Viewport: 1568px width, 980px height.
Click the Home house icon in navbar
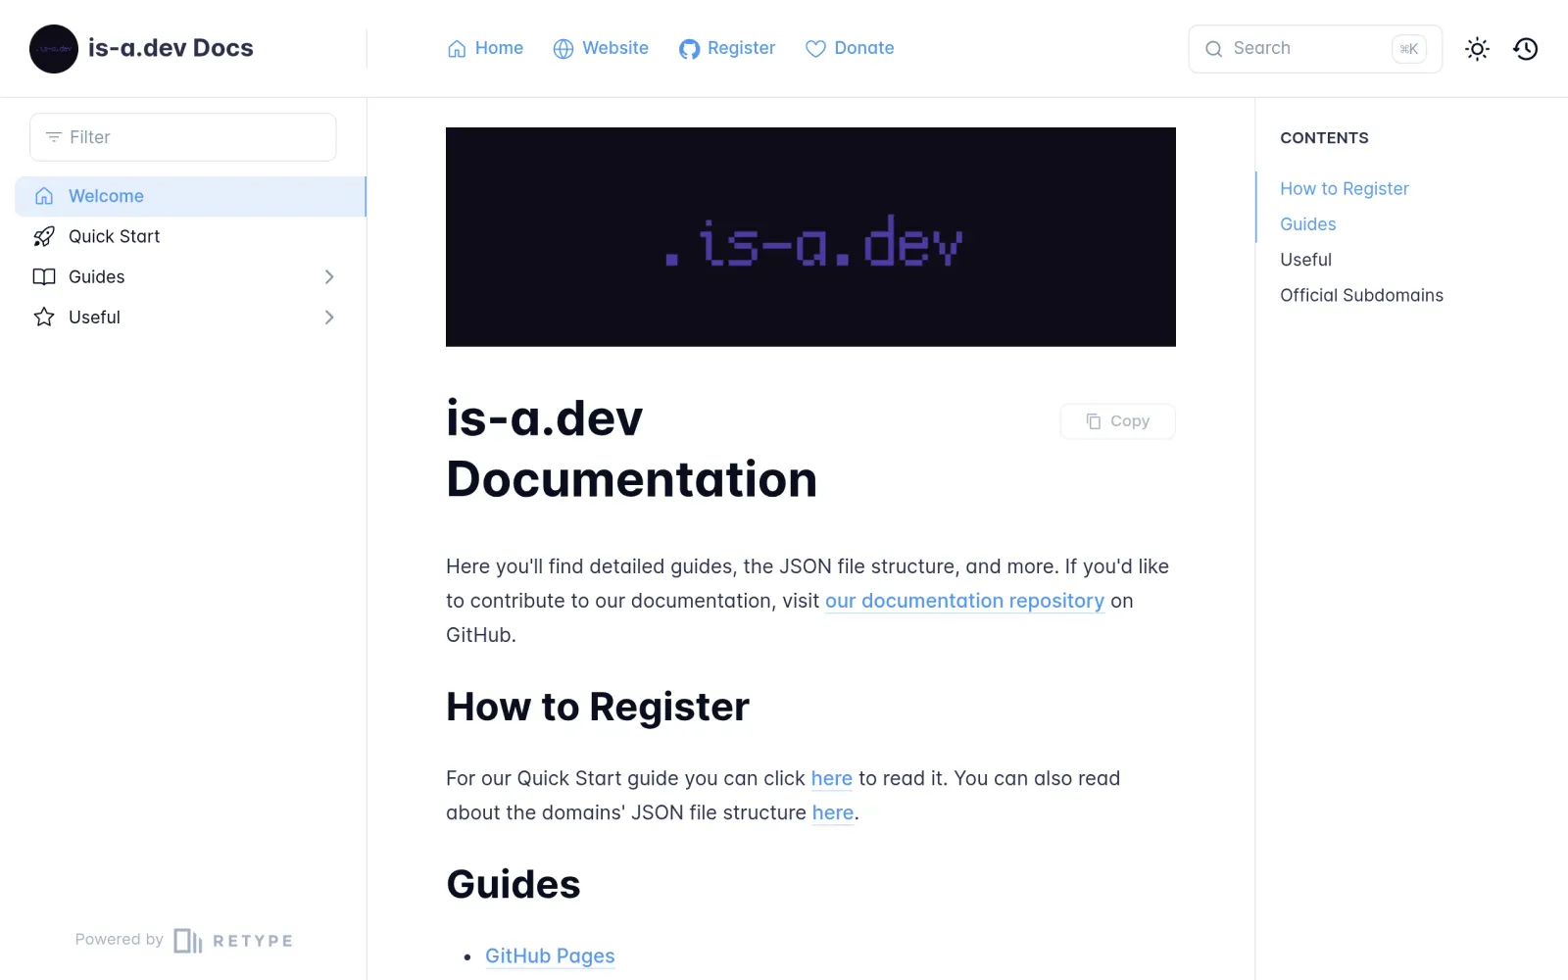tap(457, 49)
